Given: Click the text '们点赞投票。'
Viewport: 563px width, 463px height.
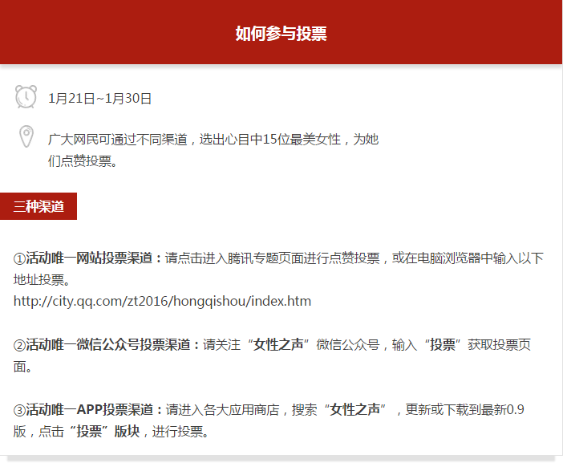Looking at the screenshot, I should [x=83, y=161].
